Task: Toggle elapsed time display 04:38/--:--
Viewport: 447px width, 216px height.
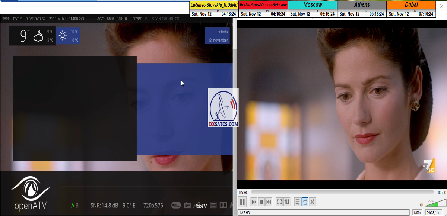Action: (x=434, y=213)
